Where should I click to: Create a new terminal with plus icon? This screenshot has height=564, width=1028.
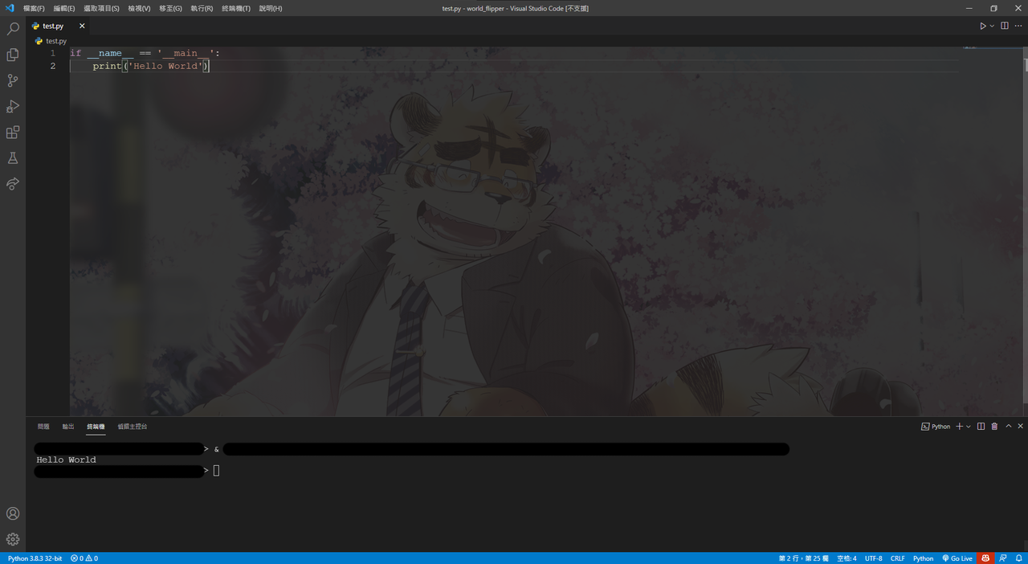959,427
